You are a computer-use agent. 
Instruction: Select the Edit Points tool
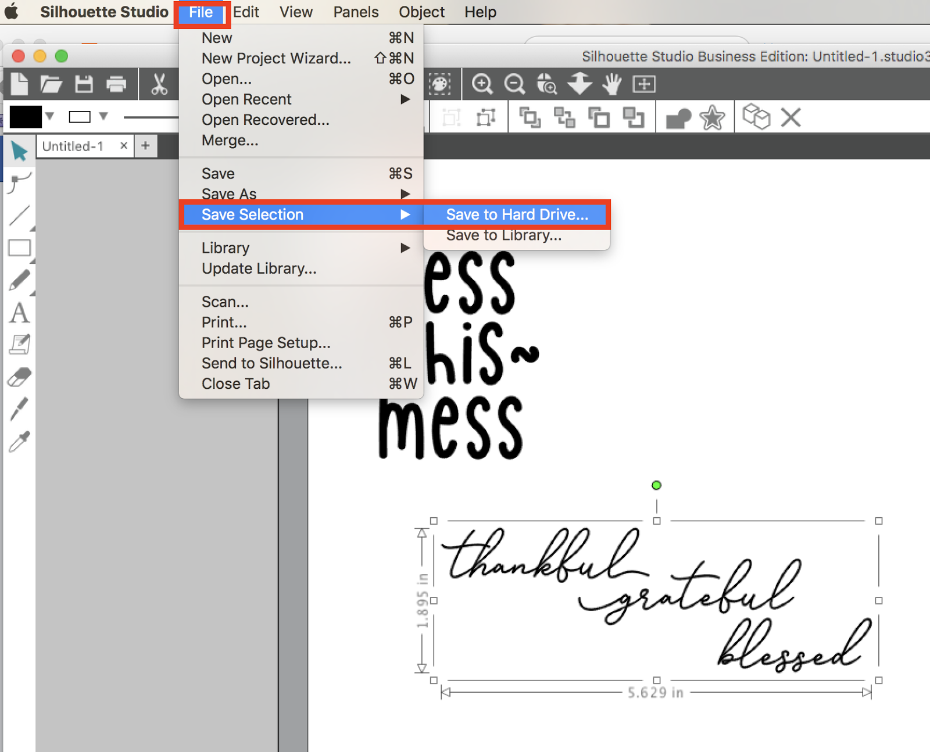[x=20, y=183]
